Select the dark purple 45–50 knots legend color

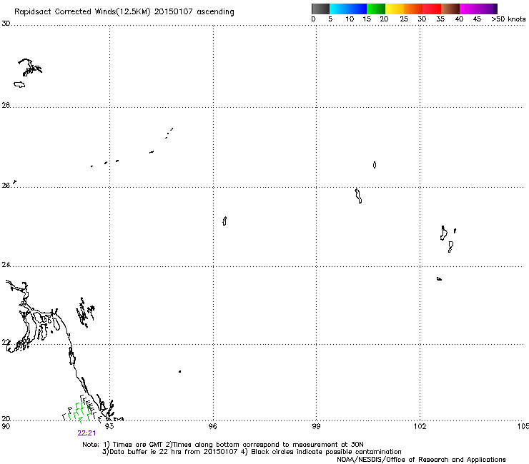coord(488,9)
